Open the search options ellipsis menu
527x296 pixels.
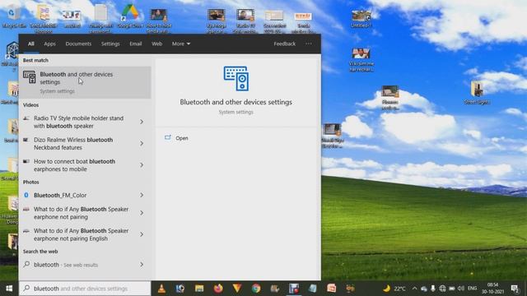pyautogui.click(x=309, y=44)
